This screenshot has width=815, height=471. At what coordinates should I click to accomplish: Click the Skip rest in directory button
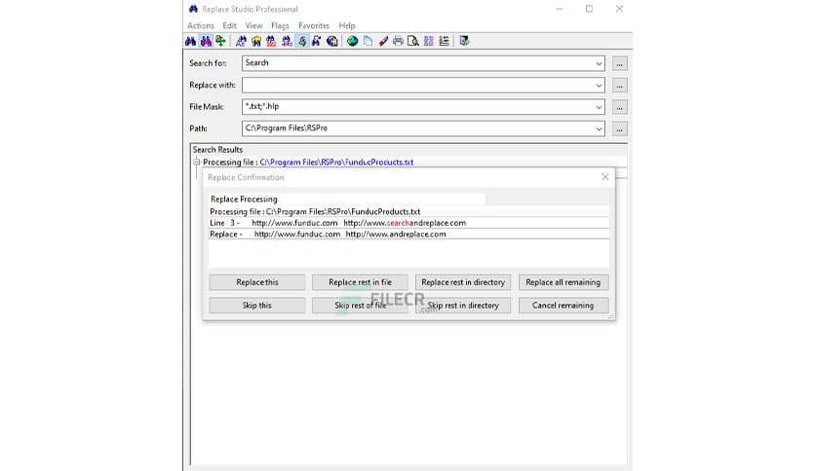[463, 306]
